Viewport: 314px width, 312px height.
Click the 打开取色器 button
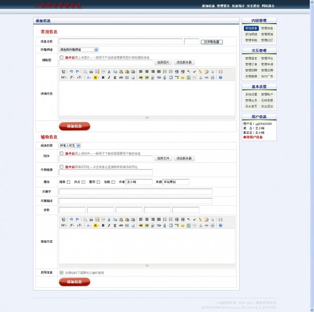tap(212, 41)
